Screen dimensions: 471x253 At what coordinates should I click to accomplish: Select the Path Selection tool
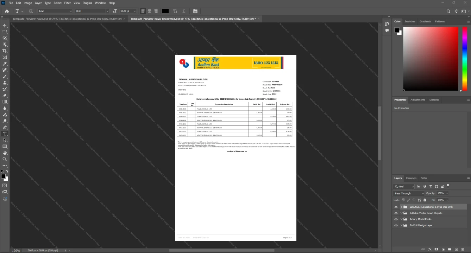[x=5, y=140]
